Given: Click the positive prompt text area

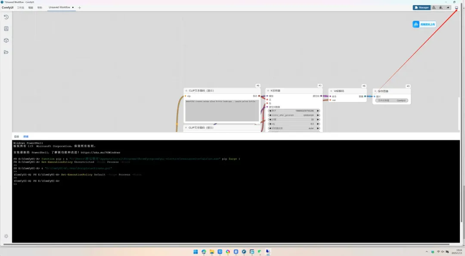Looking at the screenshot, I should pyautogui.click(x=222, y=110).
